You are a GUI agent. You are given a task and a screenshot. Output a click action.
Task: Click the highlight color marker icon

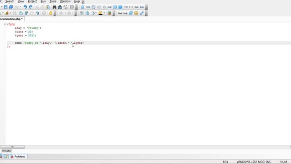pyautogui.click(x=100, y=13)
